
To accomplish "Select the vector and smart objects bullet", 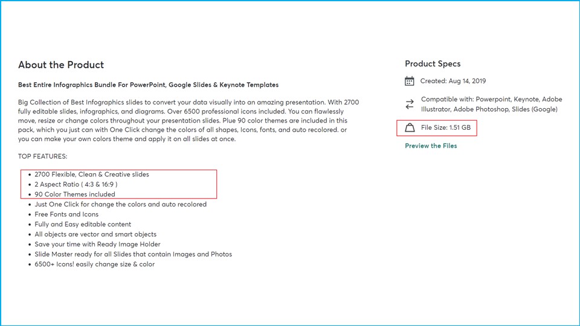I will 95,234.
